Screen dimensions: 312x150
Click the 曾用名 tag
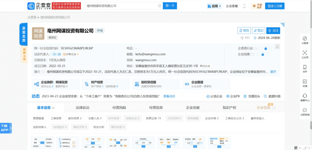pyautogui.click(x=52, y=37)
